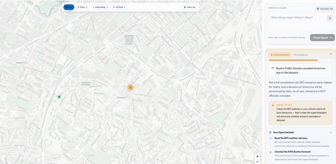Click the 'Roxbury Crossing' map label
The image size is (336, 164).
(x=86, y=84)
